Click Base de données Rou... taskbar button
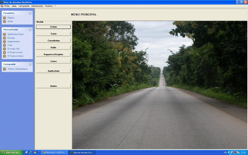Image resolution: width=248 pixels, height=155 pixels. click(x=82, y=153)
